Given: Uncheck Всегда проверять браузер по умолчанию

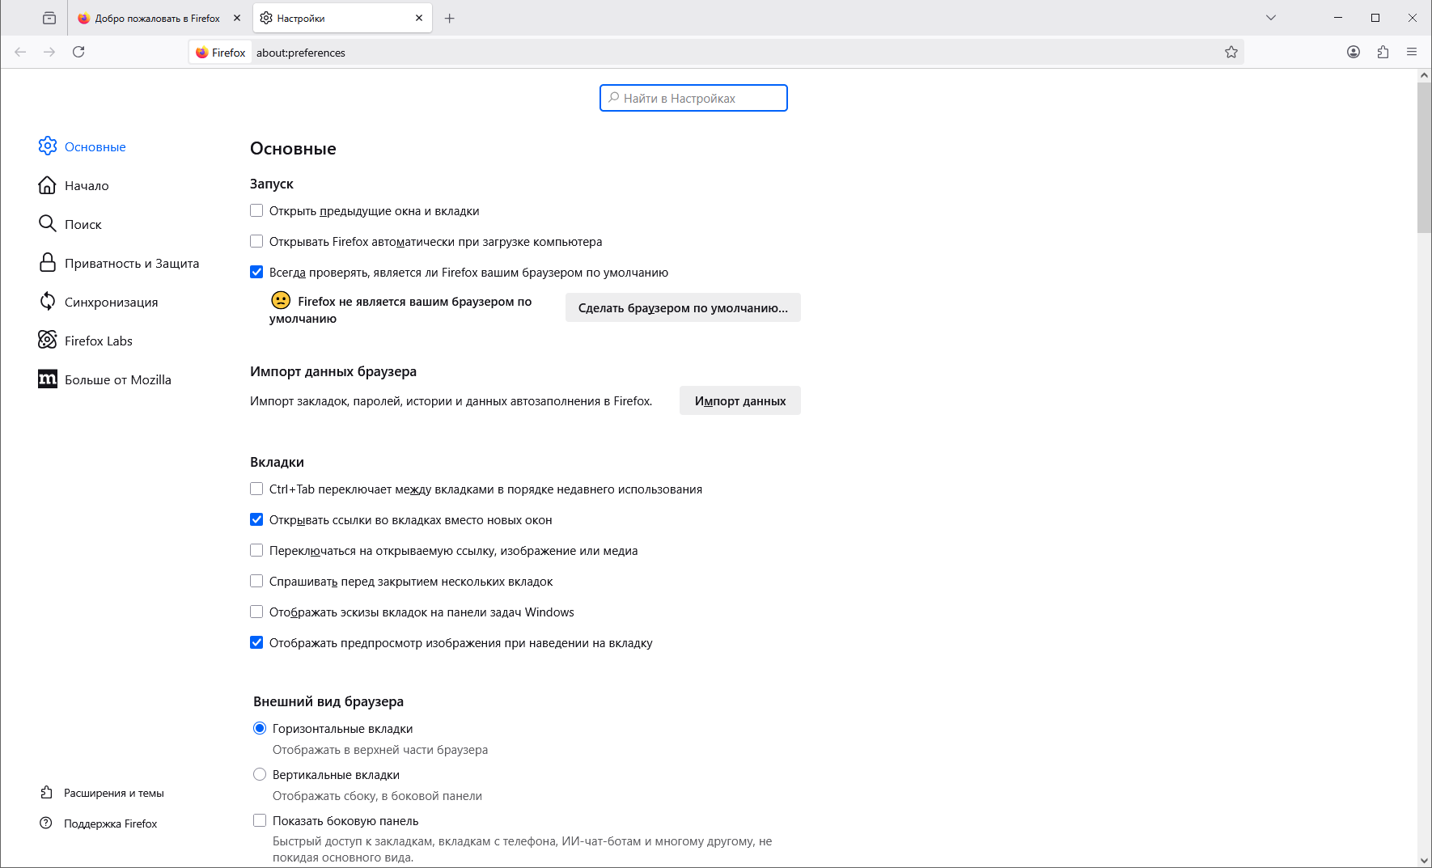Looking at the screenshot, I should 256,272.
